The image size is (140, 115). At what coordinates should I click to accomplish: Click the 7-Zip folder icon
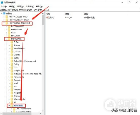point(12,42)
